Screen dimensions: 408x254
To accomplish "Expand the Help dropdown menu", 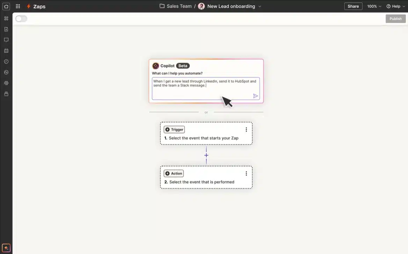I will pos(396,6).
